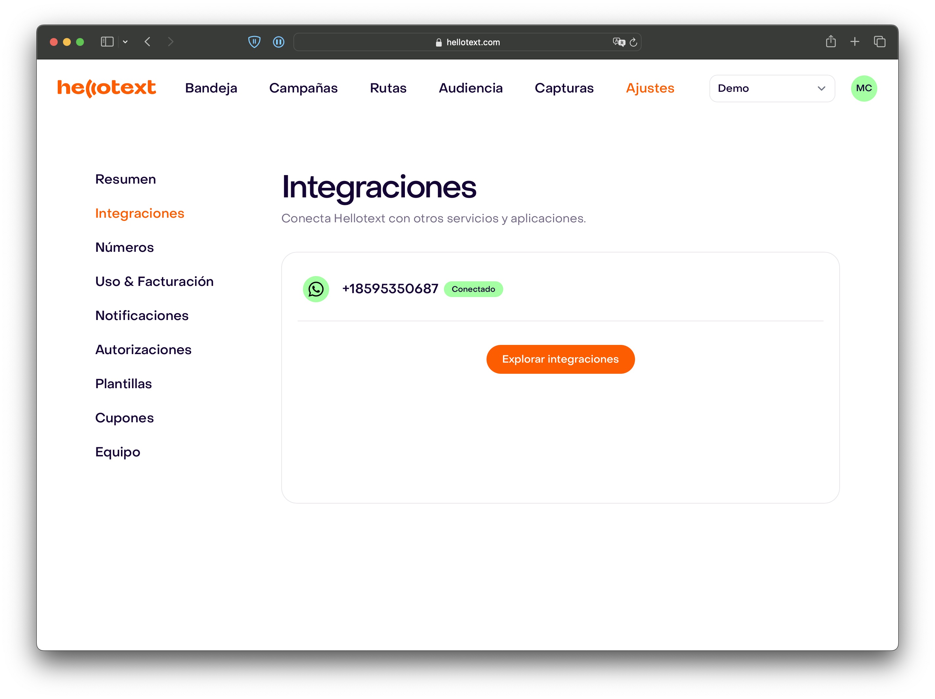
Task: Open Números in the sidebar
Action: pos(124,247)
